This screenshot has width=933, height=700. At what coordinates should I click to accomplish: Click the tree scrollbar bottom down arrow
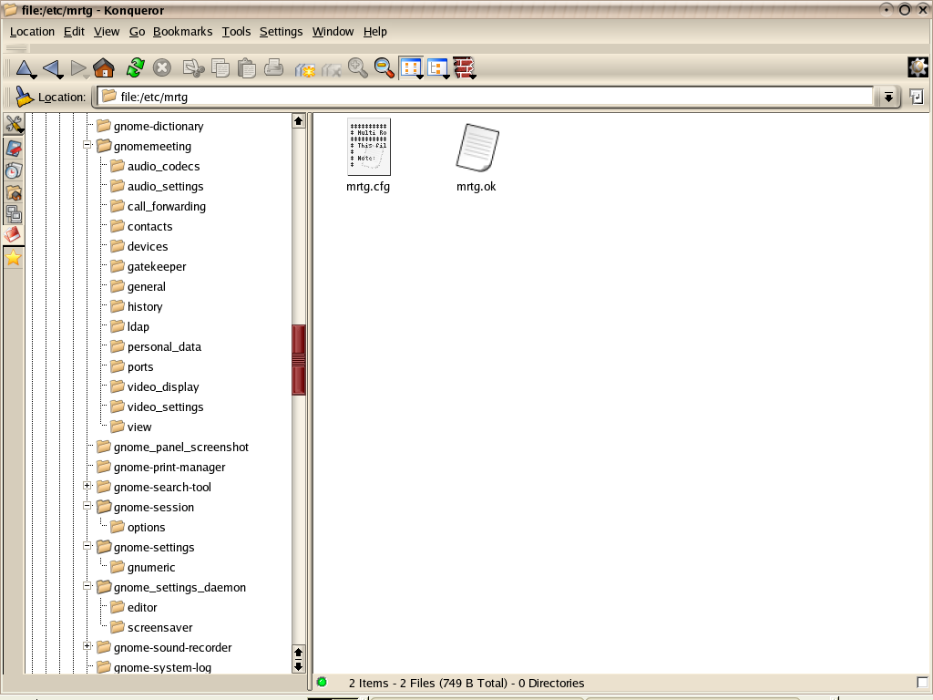(x=299, y=666)
